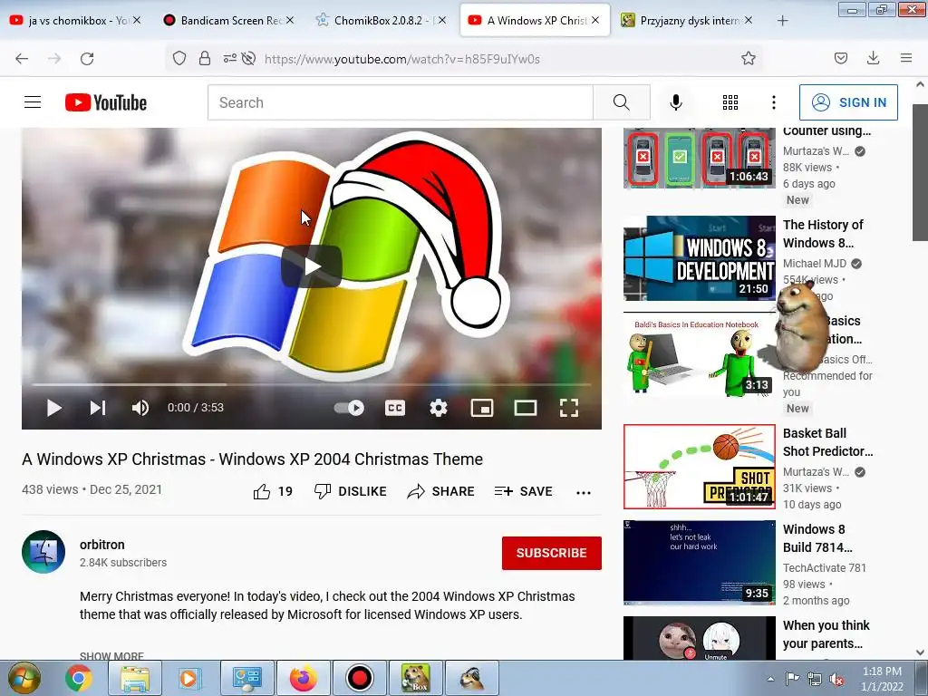Viewport: 928px width, 696px height.
Task: Like the video with thumbs up
Action: (273, 491)
